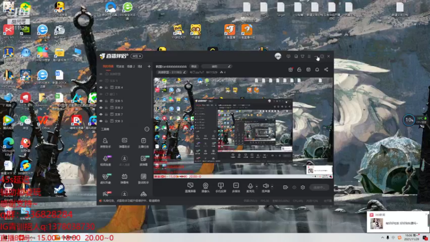Screen dimensions: 430x242
Task: Toggle the lock on 文本 4 layer
Action: click(x=106, y=88)
